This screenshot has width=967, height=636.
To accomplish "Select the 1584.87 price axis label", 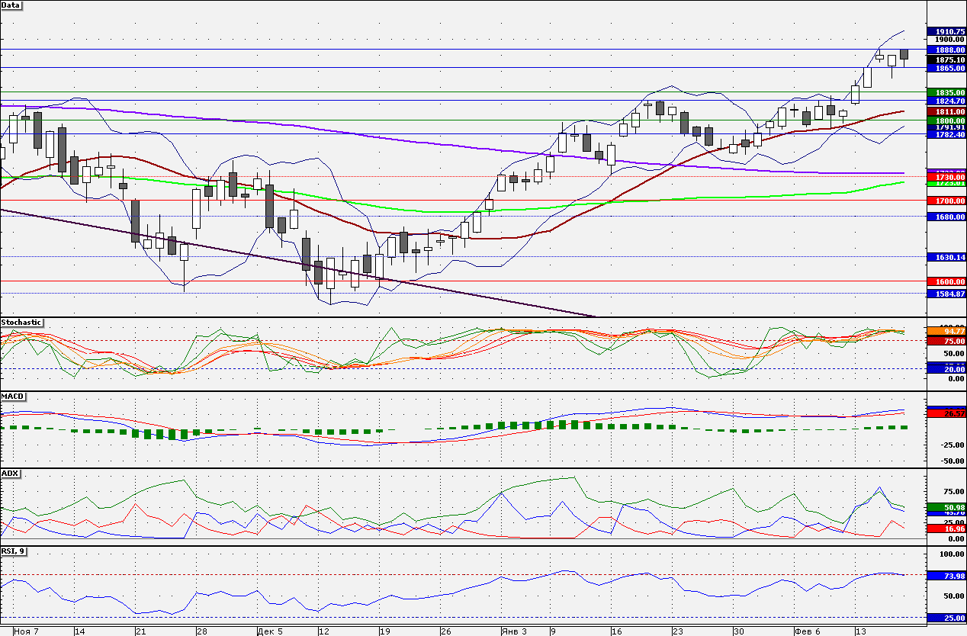I will tap(946, 294).
